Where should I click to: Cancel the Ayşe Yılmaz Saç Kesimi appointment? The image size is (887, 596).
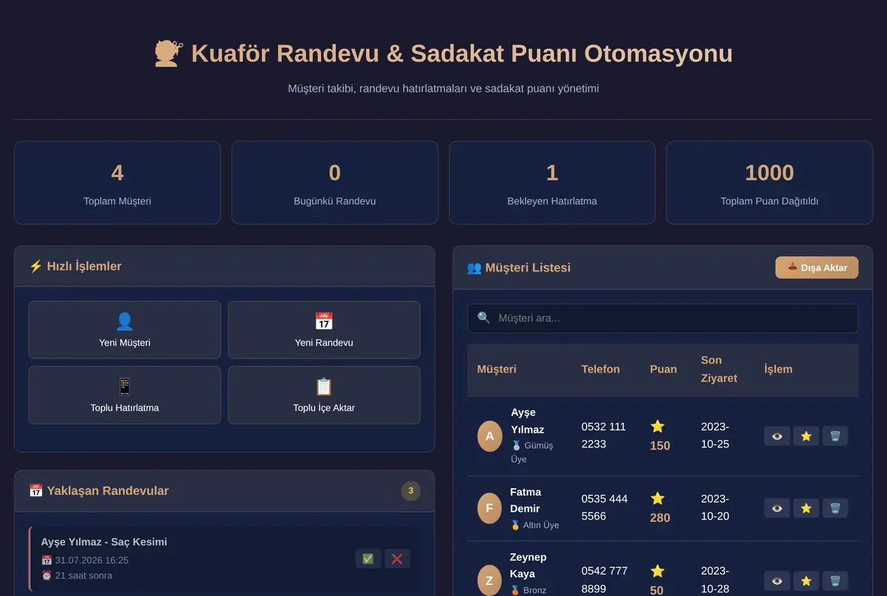point(397,558)
